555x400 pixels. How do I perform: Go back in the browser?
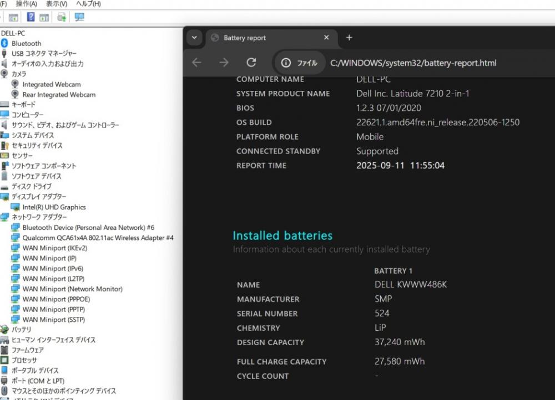coord(196,63)
